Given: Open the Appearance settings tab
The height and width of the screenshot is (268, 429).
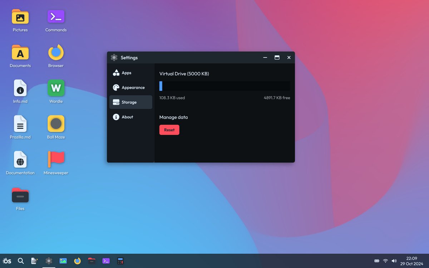Looking at the screenshot, I should point(131,88).
